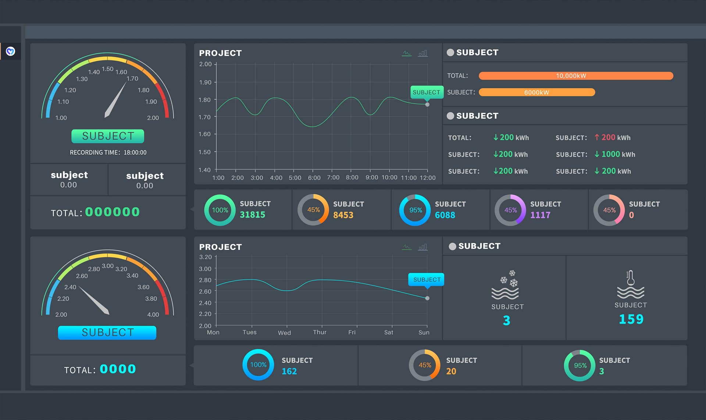Switch top Project chart to bar view

423,53
